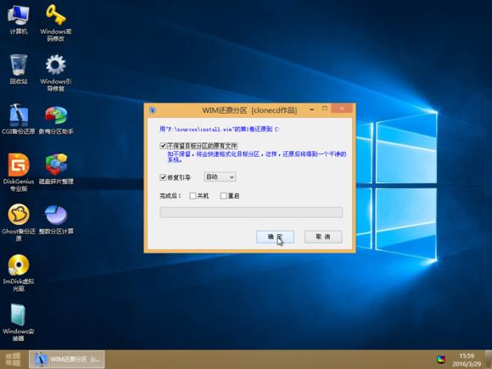Viewport: 492px width, 369px height.
Task: Open the Windows Start button
Action: pyautogui.click(x=13, y=360)
